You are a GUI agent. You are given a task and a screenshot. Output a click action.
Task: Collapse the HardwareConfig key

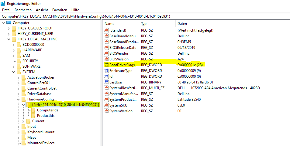pyautogui.click(x=18, y=99)
